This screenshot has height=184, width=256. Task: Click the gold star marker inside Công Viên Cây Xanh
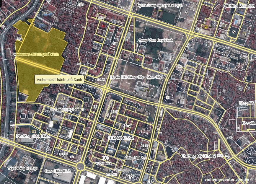coord(138,60)
